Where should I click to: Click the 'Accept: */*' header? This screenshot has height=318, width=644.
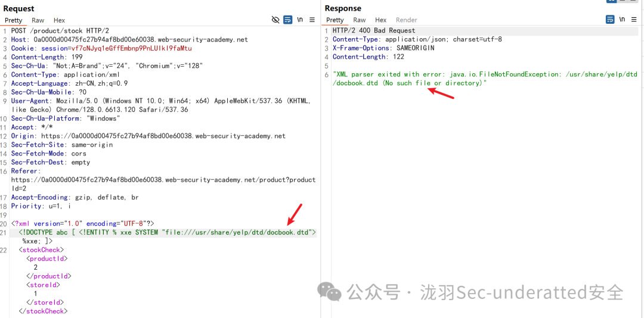tap(32, 127)
